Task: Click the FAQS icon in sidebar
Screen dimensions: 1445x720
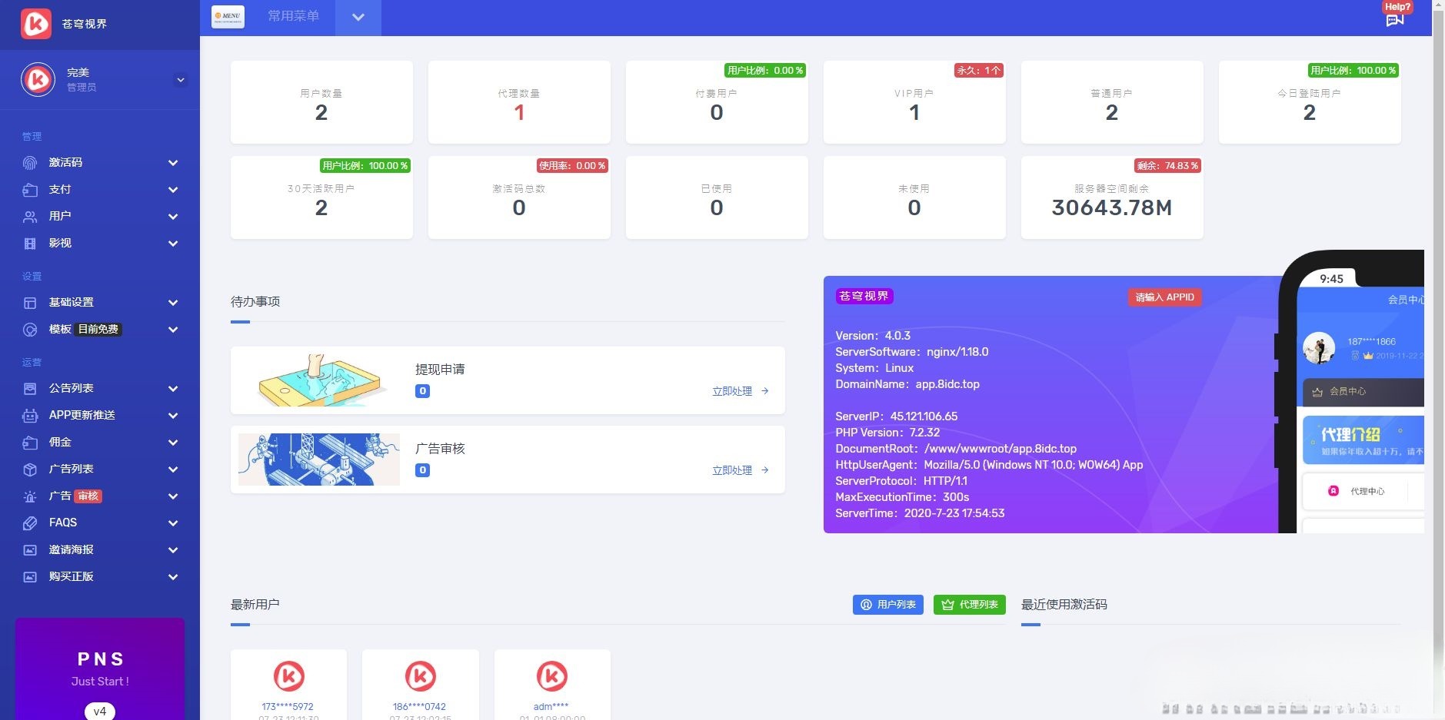Action: 30,523
